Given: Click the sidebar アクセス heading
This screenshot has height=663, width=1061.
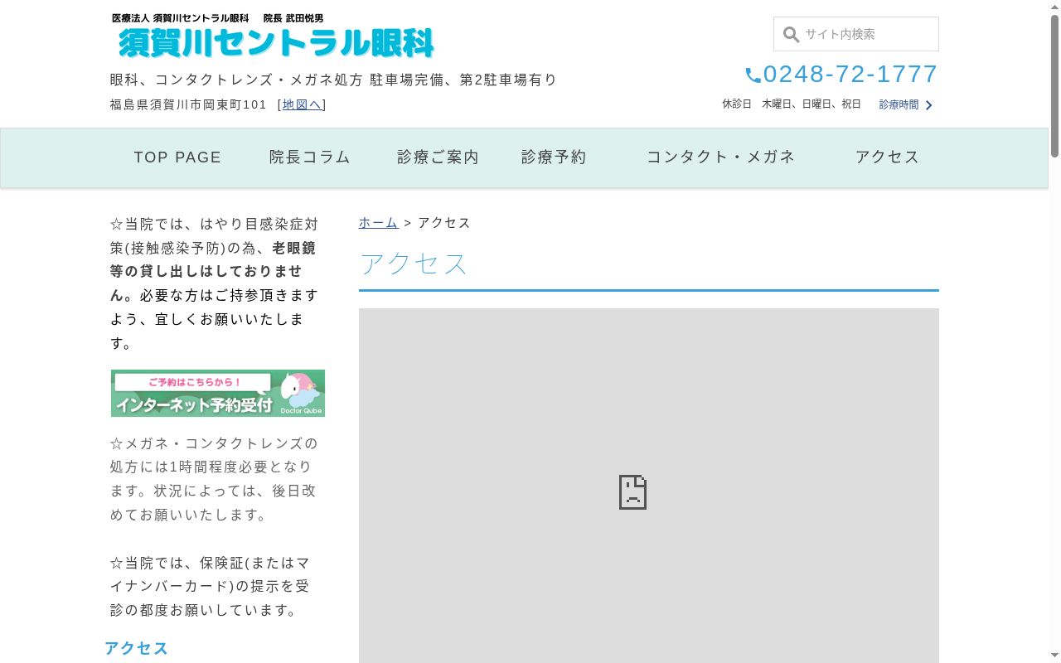Looking at the screenshot, I should click(x=137, y=648).
